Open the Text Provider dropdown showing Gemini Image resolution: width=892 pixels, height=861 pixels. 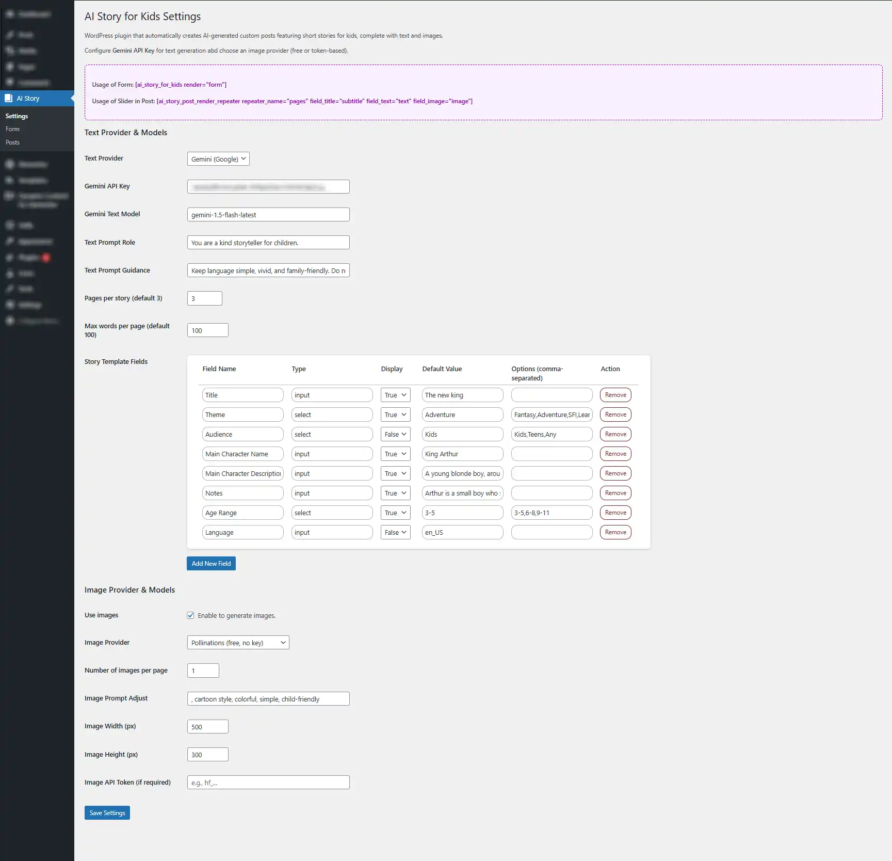[217, 158]
